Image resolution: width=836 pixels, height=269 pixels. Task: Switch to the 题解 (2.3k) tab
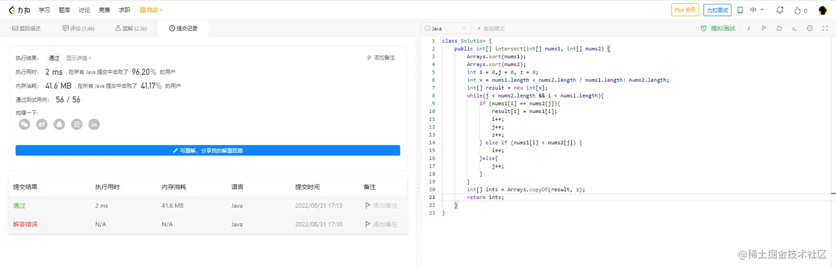tap(131, 28)
